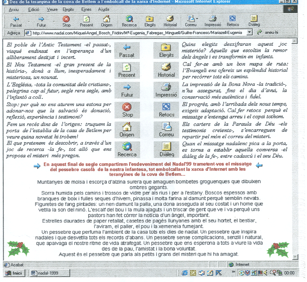The height and width of the screenshot is (282, 307).
Task: Click the red paragraph starting 'En aquest final de segle'
Action: [148, 169]
